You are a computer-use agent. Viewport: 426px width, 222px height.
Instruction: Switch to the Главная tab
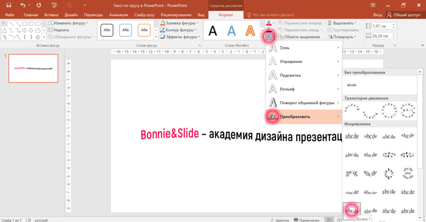pos(31,15)
